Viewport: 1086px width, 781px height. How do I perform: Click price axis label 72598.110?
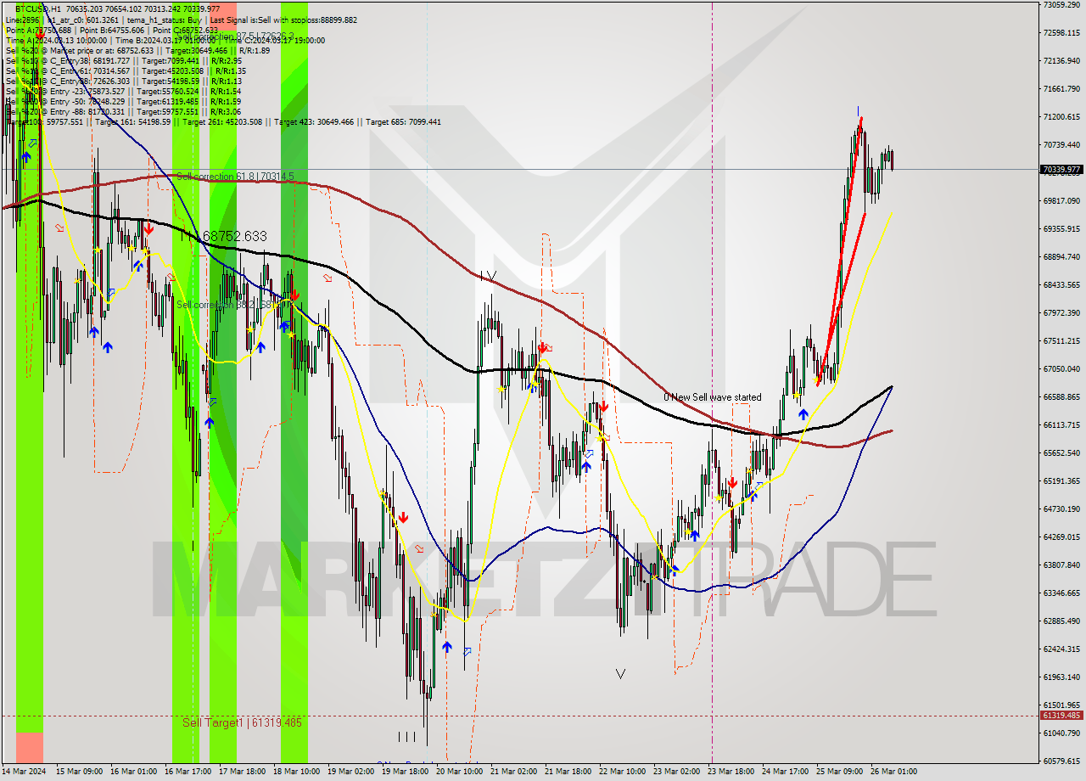click(1061, 33)
